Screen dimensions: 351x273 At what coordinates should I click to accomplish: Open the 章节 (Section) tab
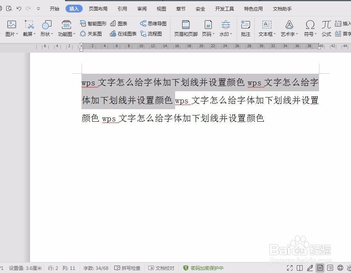[x=181, y=9]
